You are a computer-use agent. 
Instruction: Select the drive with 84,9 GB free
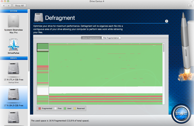tap(14, 94)
